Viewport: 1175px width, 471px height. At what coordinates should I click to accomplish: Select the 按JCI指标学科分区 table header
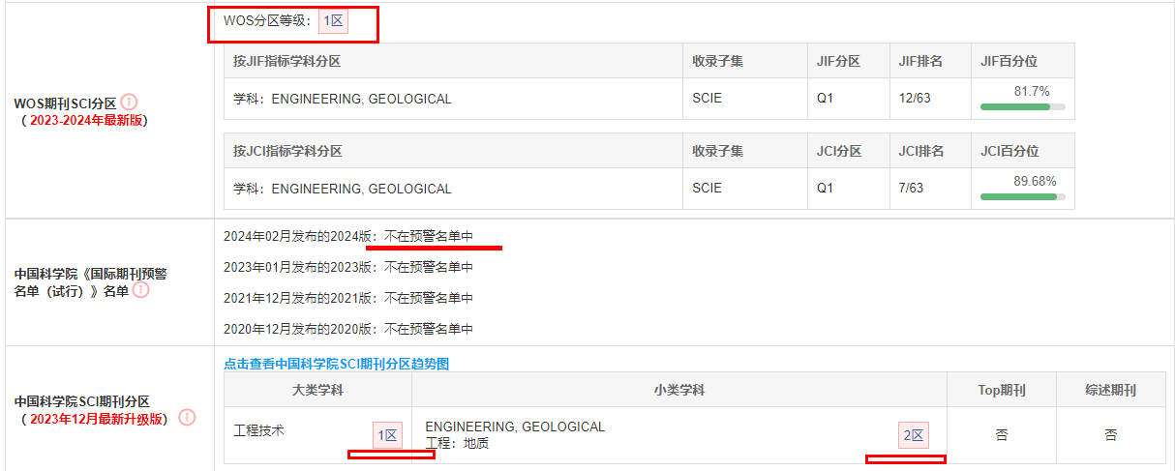click(287, 151)
